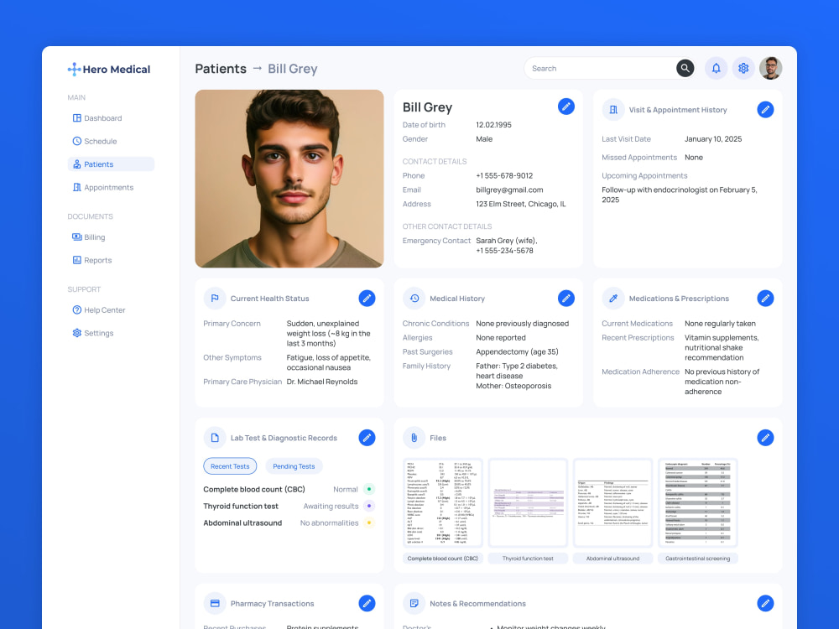Viewport: 839px width, 629px height.
Task: Click the green Normal status dot
Action: coord(368,490)
